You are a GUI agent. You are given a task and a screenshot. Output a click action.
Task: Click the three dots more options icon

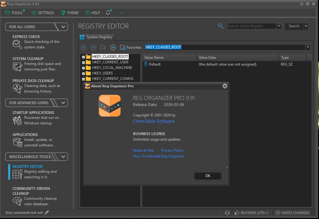pyautogui.click(x=123, y=13)
